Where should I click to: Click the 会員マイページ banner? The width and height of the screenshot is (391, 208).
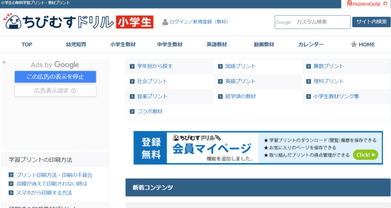[x=258, y=148]
